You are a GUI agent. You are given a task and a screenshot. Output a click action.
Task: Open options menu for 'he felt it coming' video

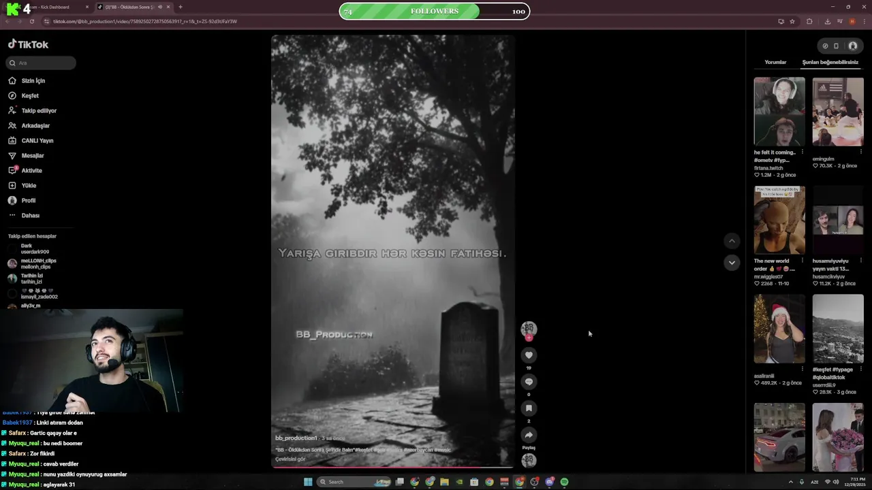(x=802, y=152)
